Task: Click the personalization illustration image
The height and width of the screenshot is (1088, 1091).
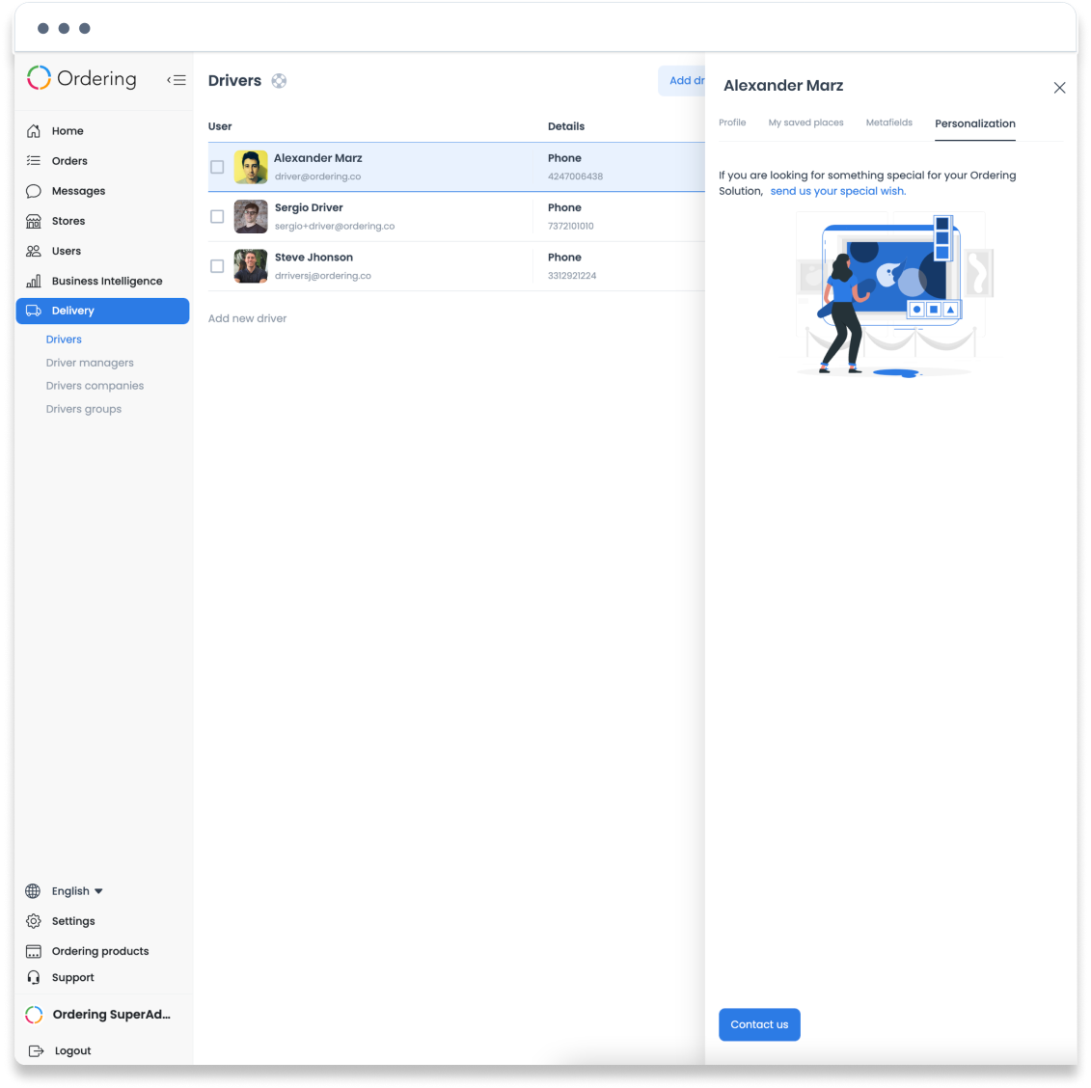Action: click(x=895, y=295)
